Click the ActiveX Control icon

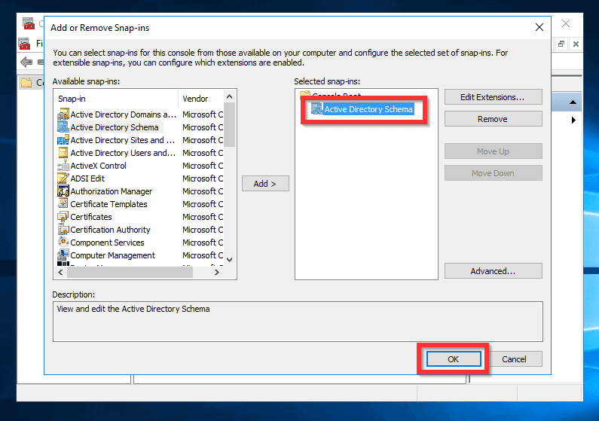point(63,166)
